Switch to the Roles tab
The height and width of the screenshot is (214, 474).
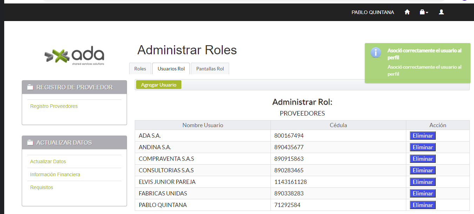tap(140, 69)
